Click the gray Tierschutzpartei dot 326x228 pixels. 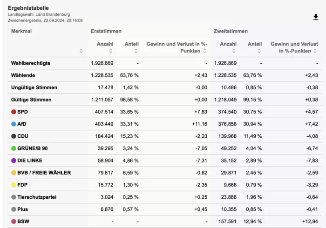(14, 197)
